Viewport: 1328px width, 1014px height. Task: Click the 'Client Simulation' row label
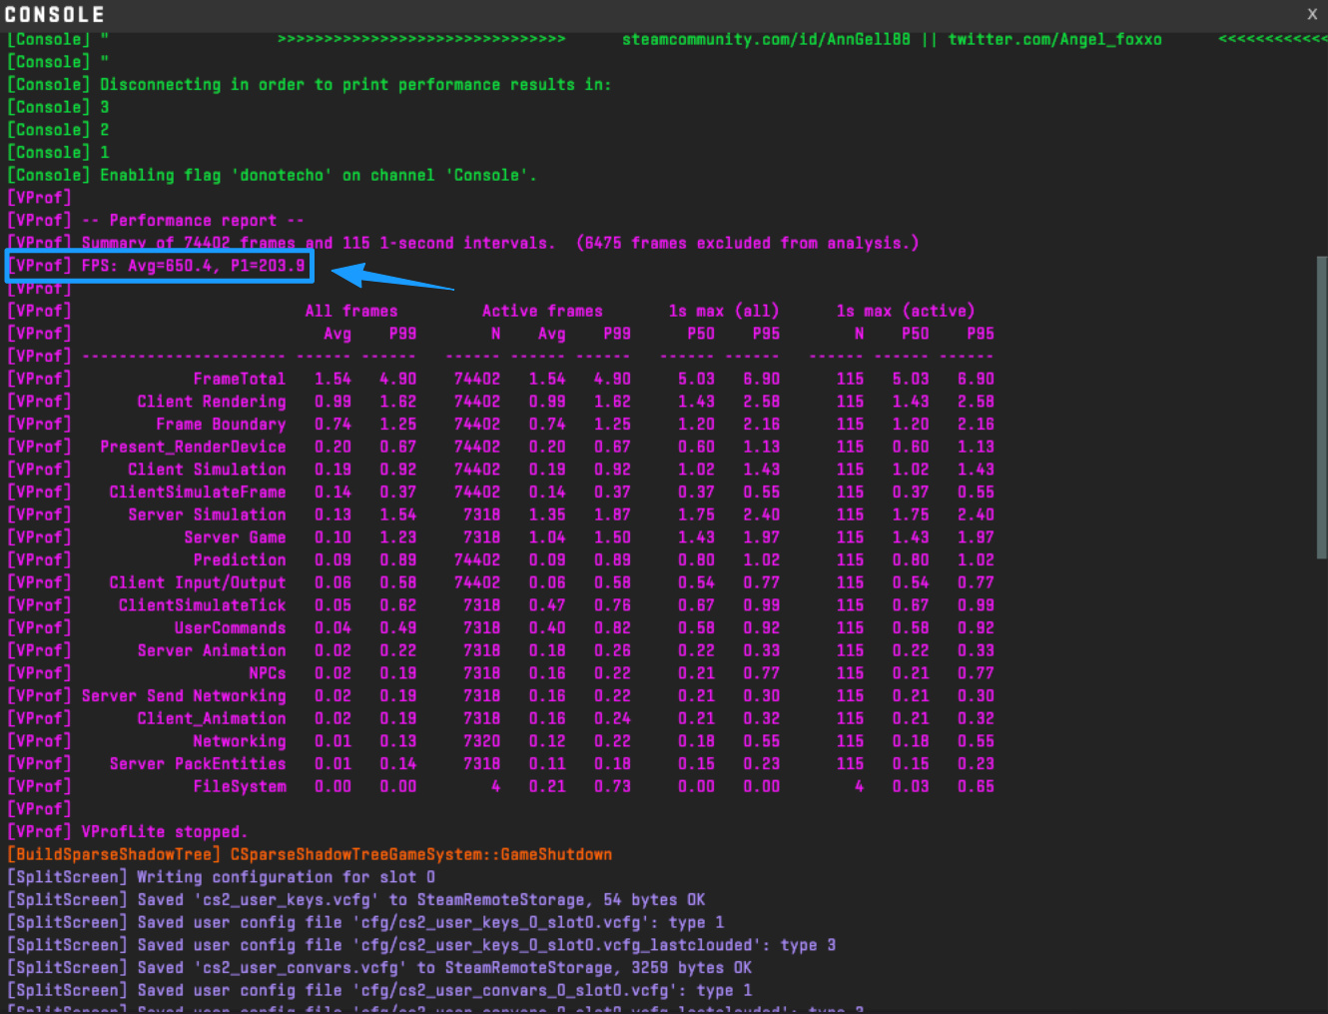click(207, 470)
